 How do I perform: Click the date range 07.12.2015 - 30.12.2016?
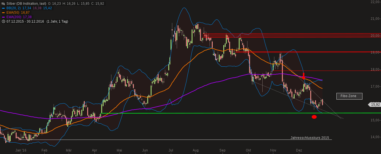point(25,21)
